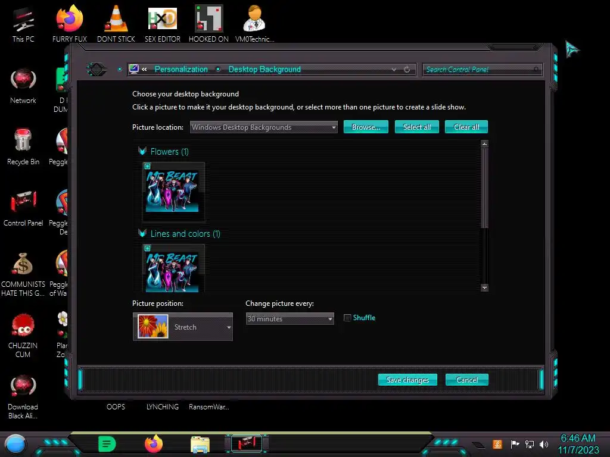This screenshot has height=457, width=610.
Task: Click the Start orb on taskbar
Action: pyautogui.click(x=15, y=444)
